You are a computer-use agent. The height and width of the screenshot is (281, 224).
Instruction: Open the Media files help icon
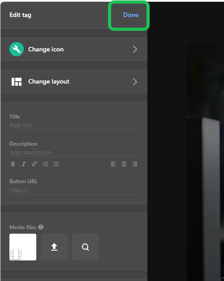click(x=41, y=227)
